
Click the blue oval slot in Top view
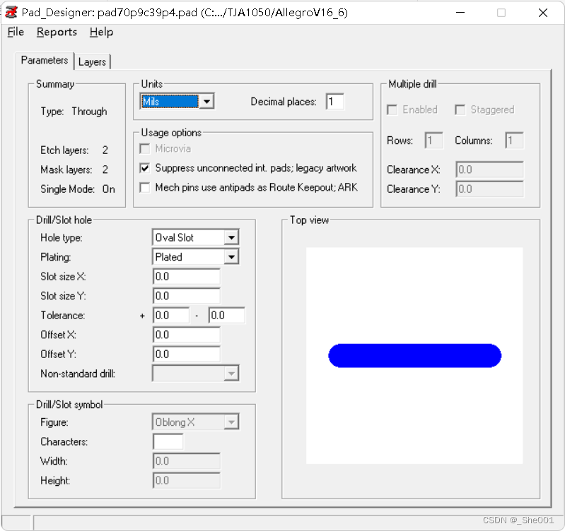pyautogui.click(x=414, y=356)
